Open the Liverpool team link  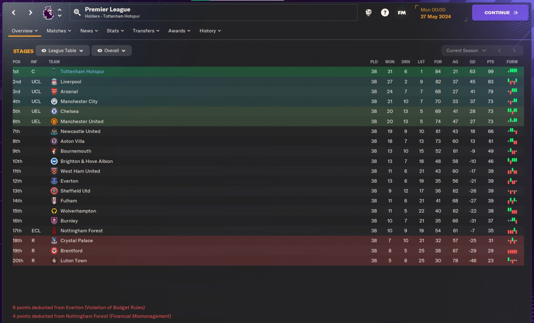[x=71, y=82]
